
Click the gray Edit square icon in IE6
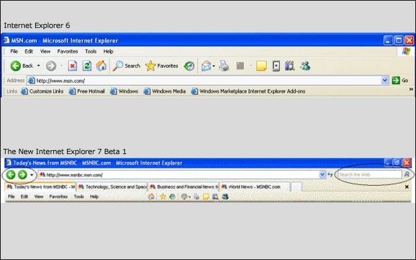240,66
